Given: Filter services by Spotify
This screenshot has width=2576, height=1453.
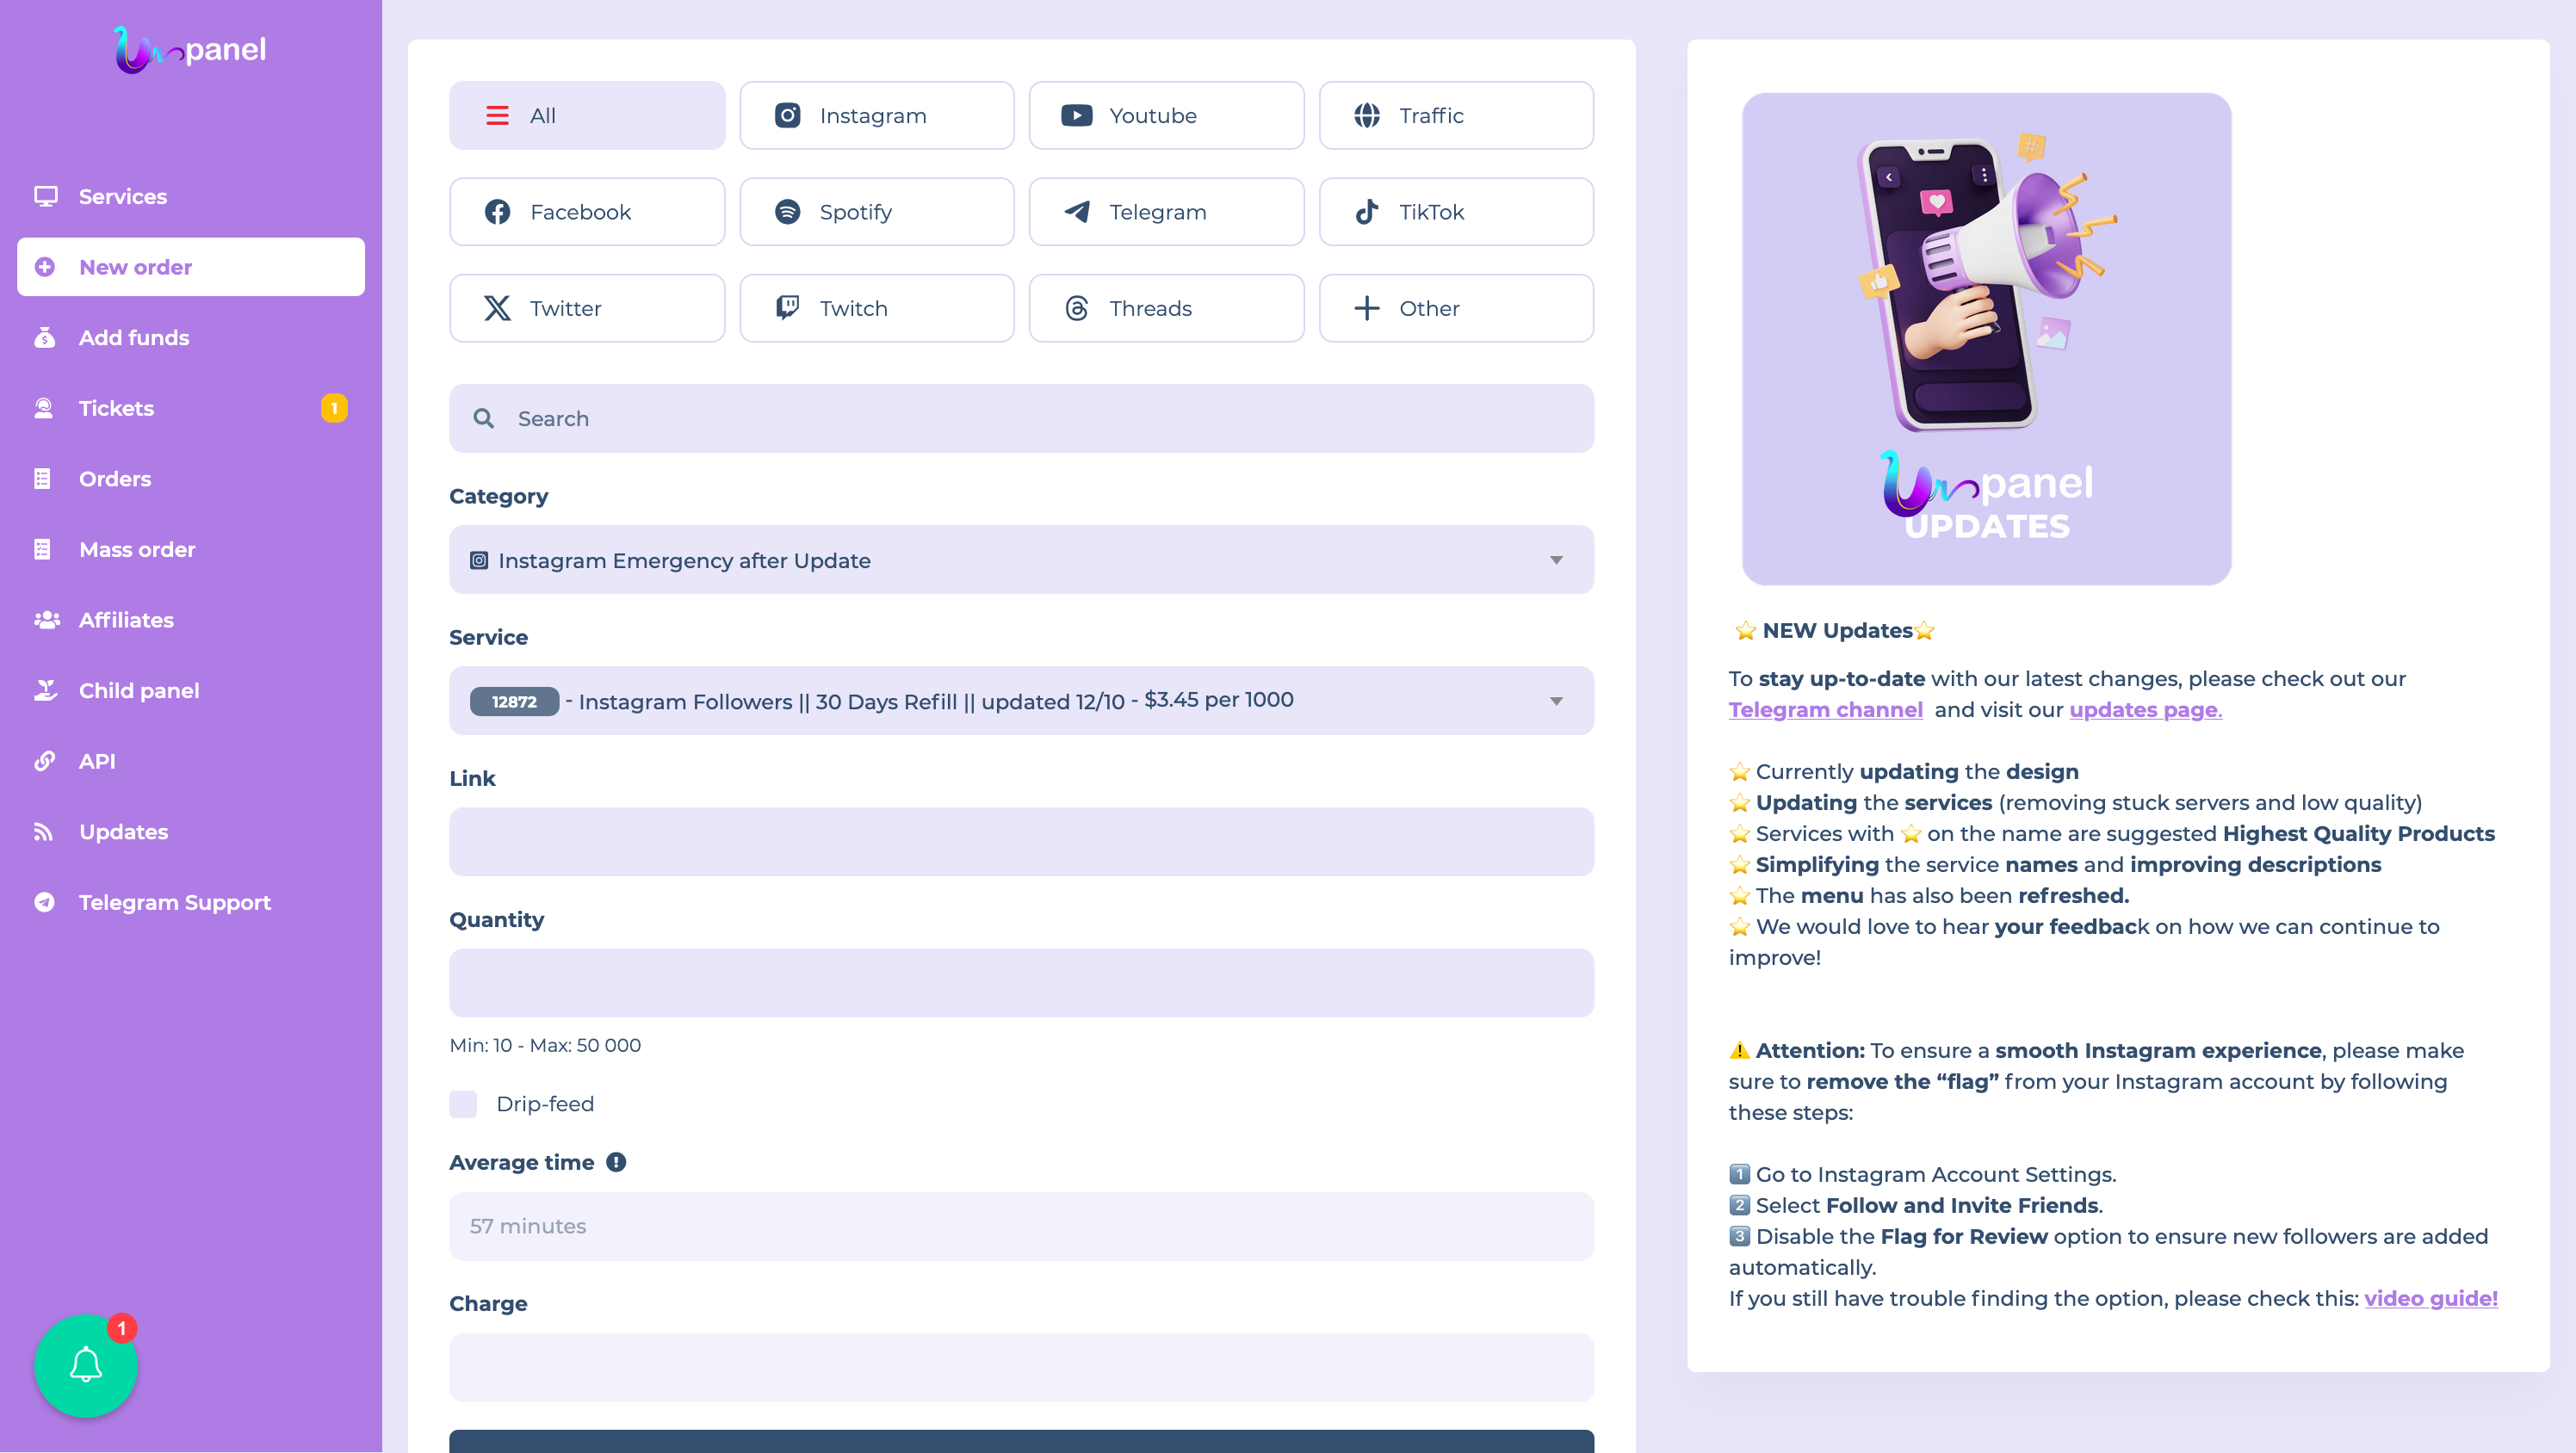Looking at the screenshot, I should click(876, 212).
